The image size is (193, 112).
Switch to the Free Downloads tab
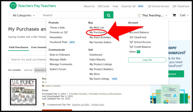pos(39,47)
